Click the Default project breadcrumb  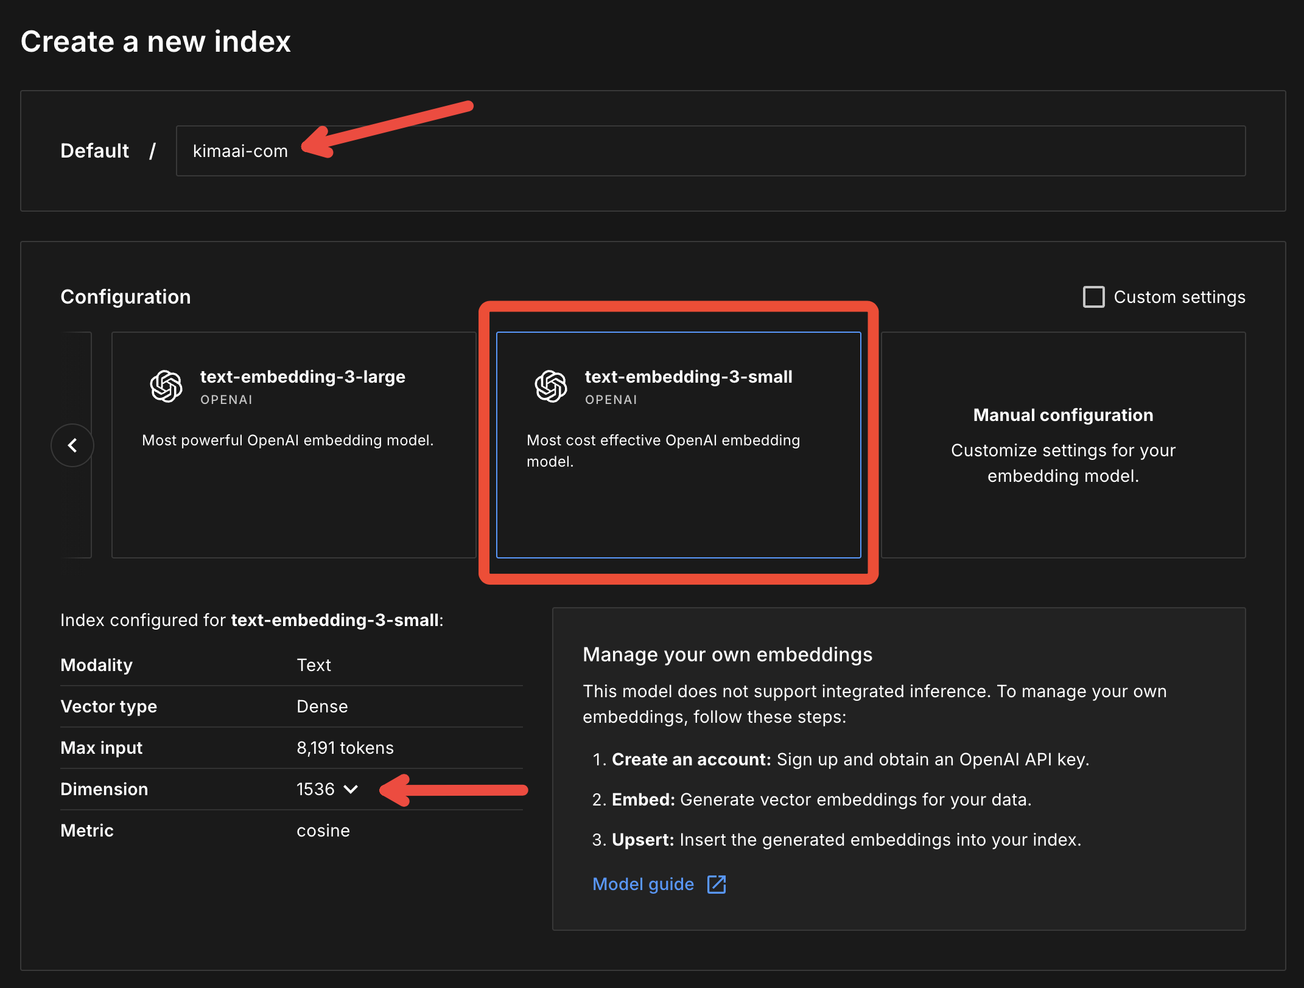[x=94, y=151]
